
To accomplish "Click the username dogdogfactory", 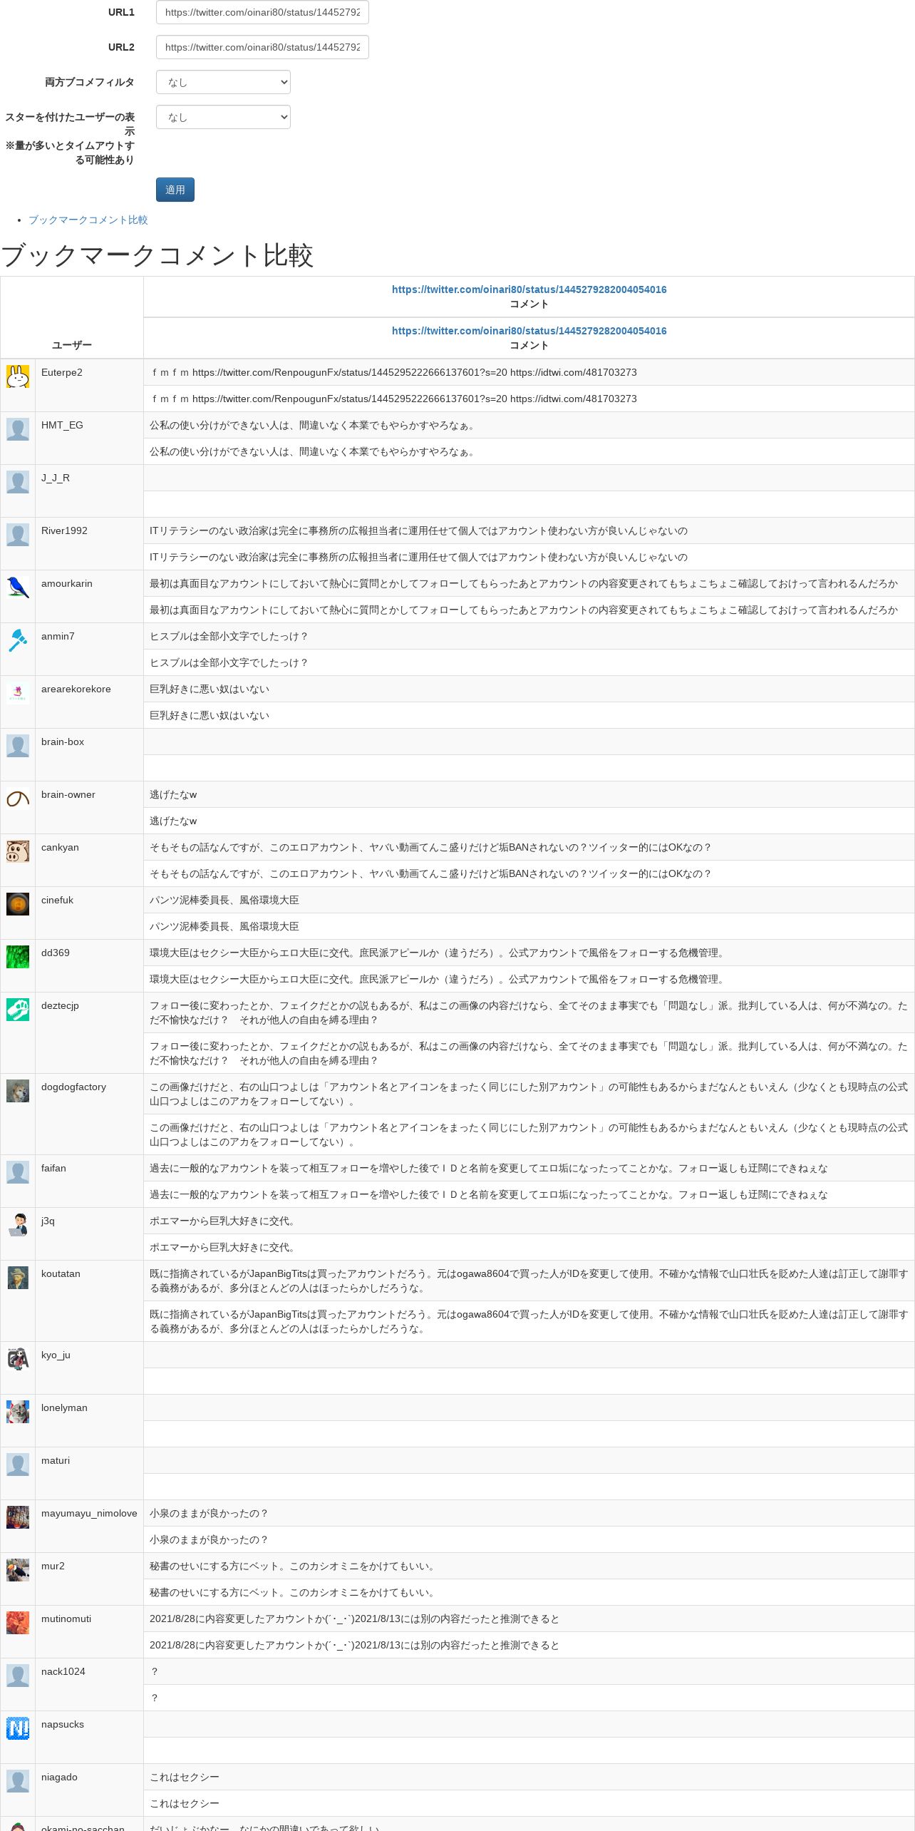I will pos(73,1087).
